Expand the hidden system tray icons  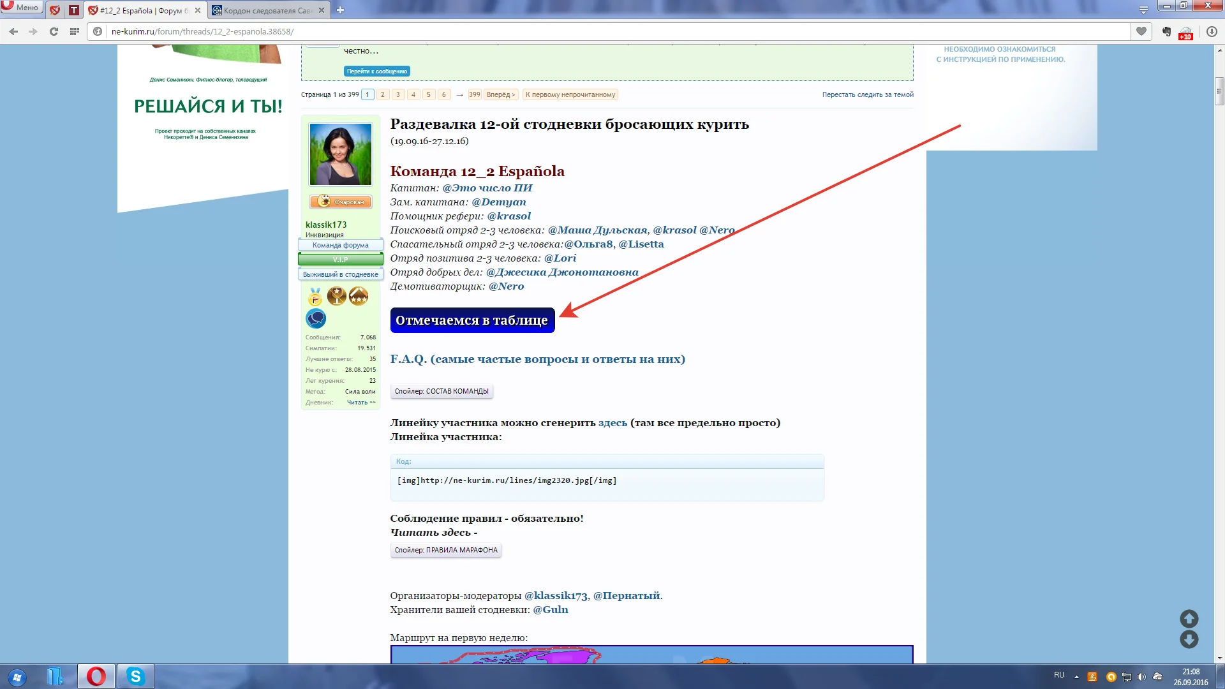tap(1076, 678)
